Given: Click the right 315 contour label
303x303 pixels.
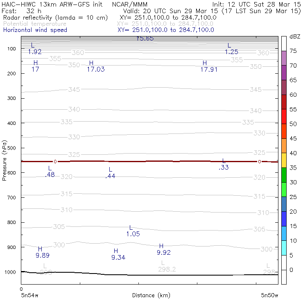Looking at the screenshot, I should point(259,197).
